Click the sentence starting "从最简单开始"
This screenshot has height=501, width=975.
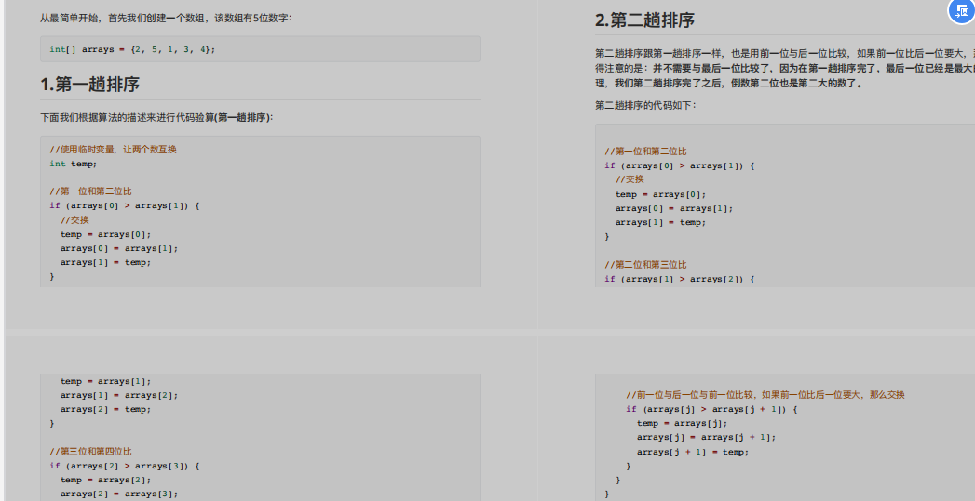[166, 18]
